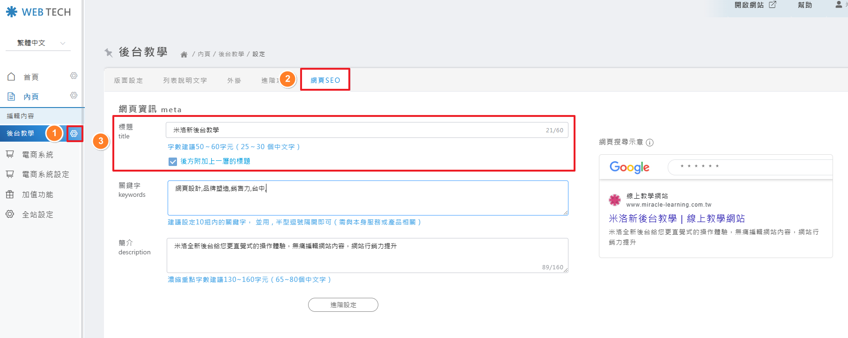
Task: Click the gear icon next to 首頁
Action: (74, 76)
